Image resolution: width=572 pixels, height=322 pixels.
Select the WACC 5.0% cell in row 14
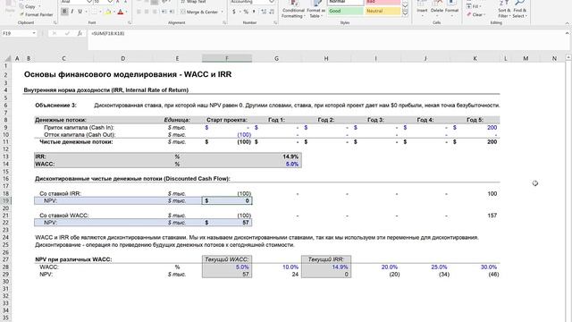pyautogui.click(x=276, y=164)
